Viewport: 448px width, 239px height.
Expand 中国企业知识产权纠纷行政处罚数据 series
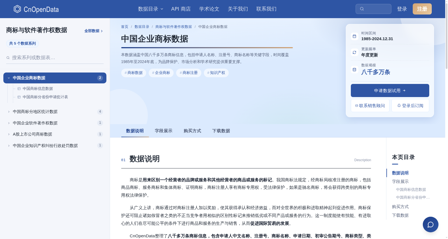click(55, 146)
